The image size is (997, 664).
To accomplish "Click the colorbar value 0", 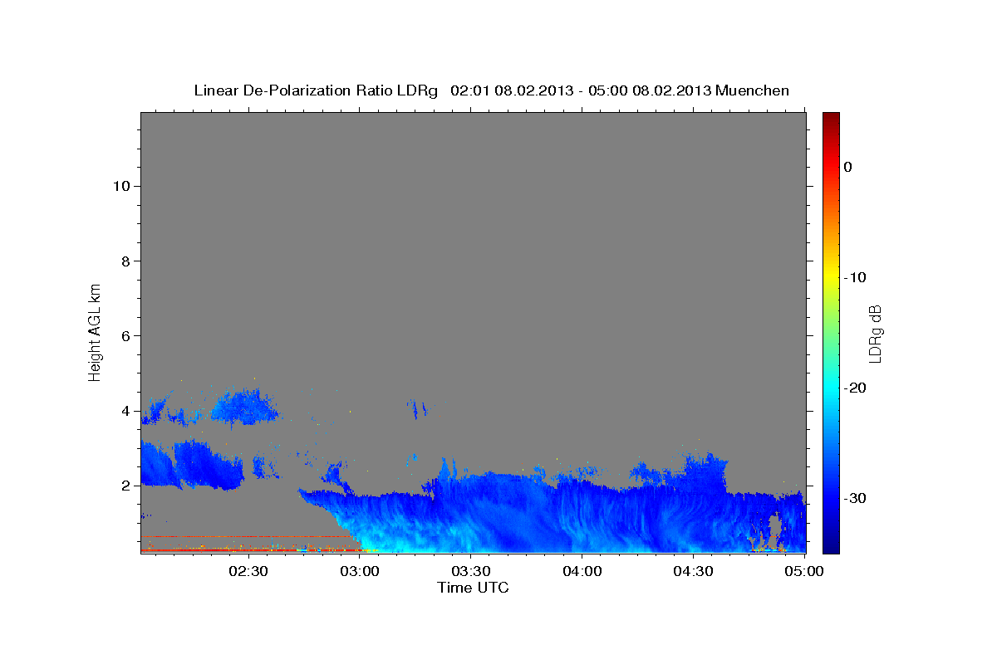I will click(x=848, y=167).
